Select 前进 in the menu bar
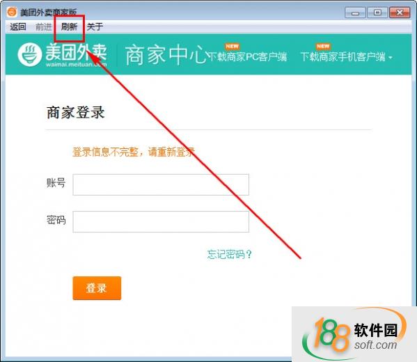 click(43, 26)
